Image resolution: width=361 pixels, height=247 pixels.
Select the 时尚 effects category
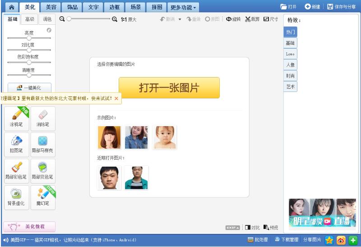pyautogui.click(x=290, y=76)
